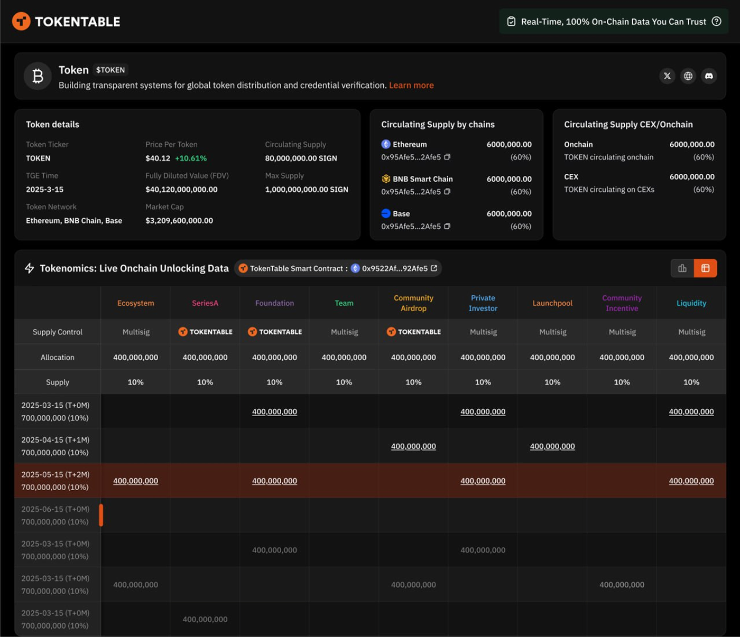
Task: Click the $TOKEN ticker badge
Action: click(110, 70)
